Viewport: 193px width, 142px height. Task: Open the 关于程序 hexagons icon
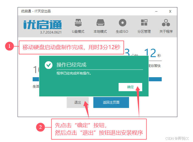166,23
